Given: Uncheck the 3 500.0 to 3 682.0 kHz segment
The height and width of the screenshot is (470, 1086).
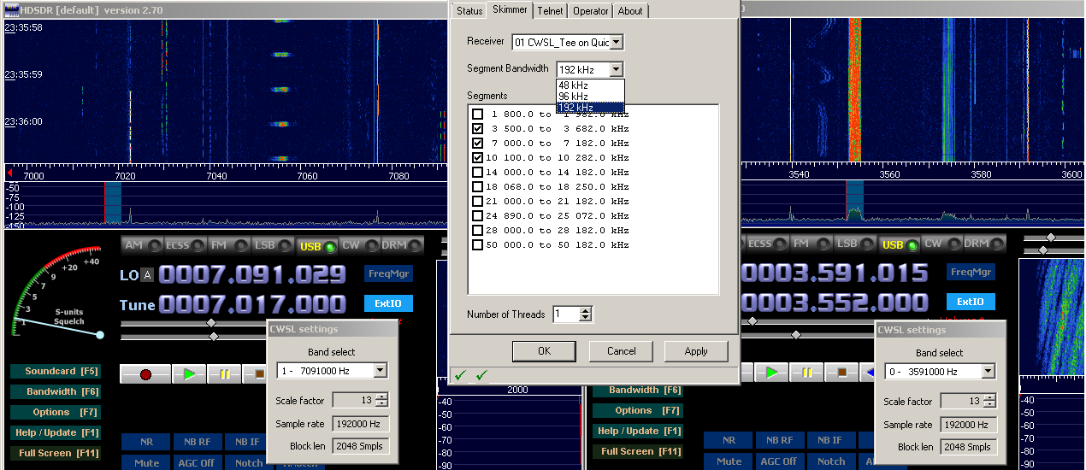Looking at the screenshot, I should 477,128.
